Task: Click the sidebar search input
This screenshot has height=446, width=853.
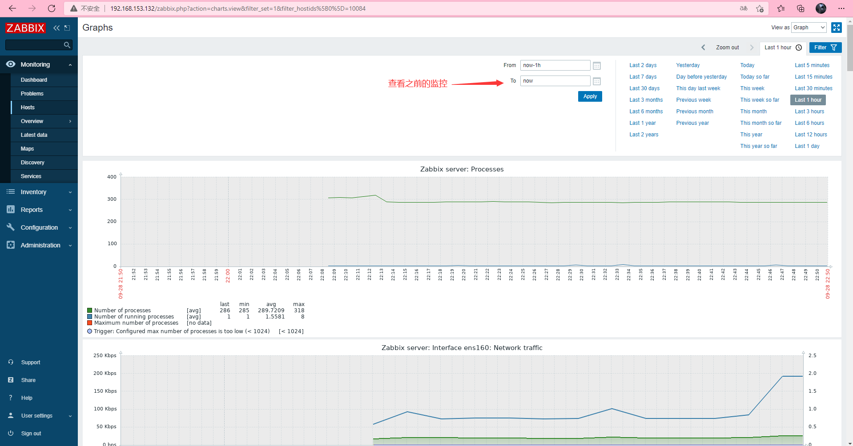Action: pyautogui.click(x=34, y=45)
